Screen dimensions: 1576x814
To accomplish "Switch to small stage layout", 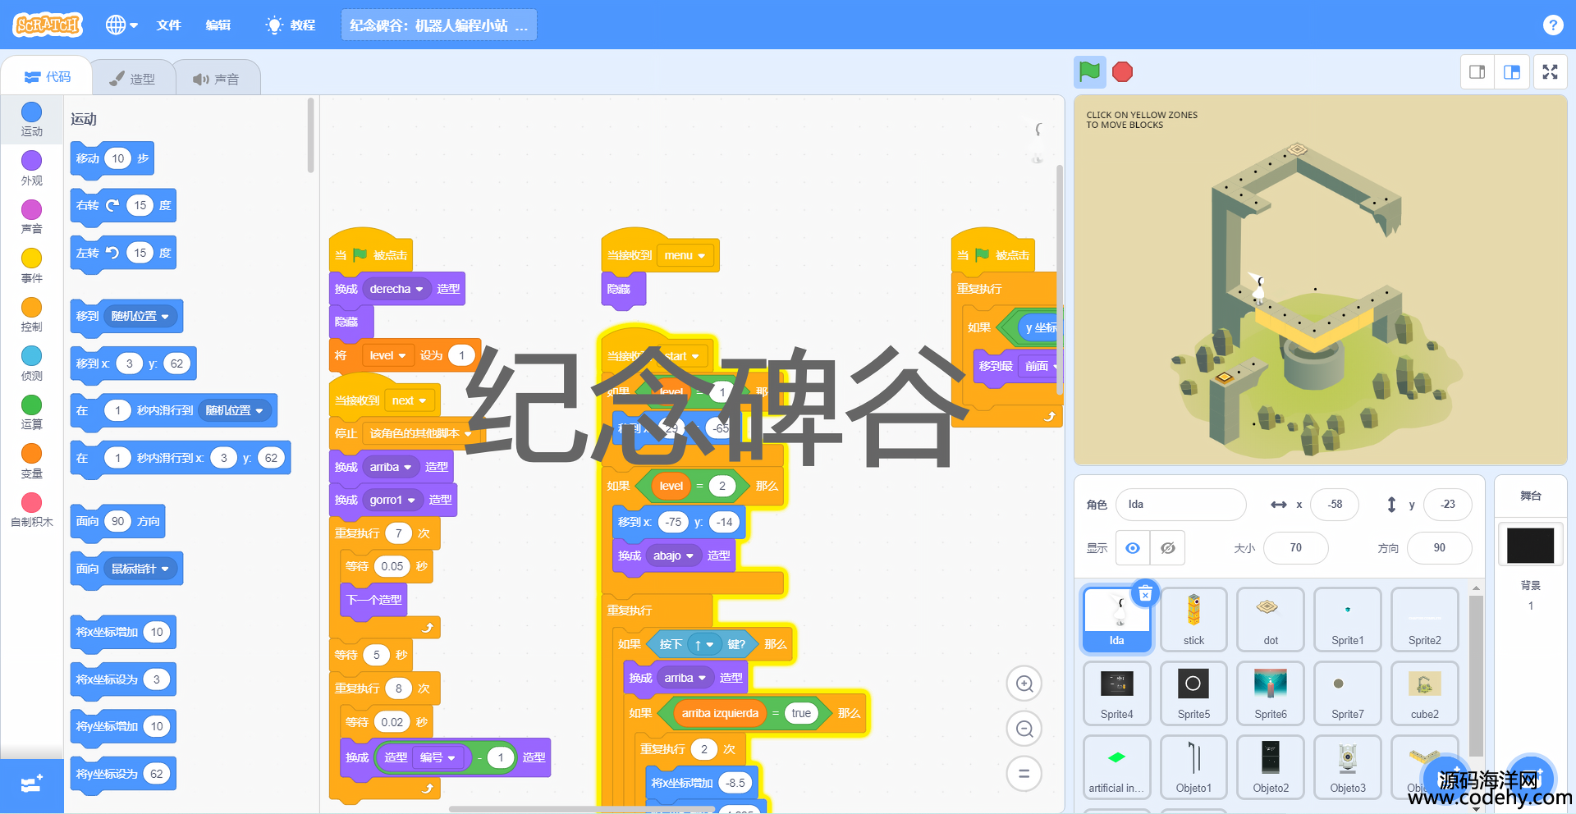I will point(1477,72).
